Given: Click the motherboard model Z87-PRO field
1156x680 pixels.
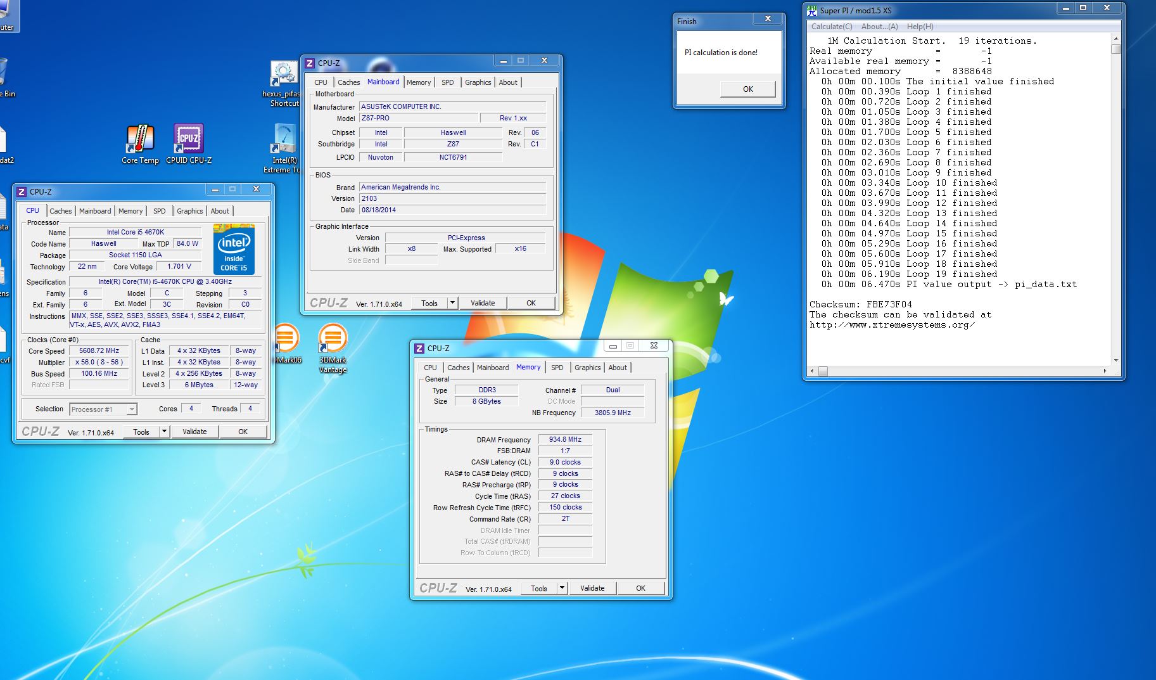Looking at the screenshot, I should tap(419, 118).
